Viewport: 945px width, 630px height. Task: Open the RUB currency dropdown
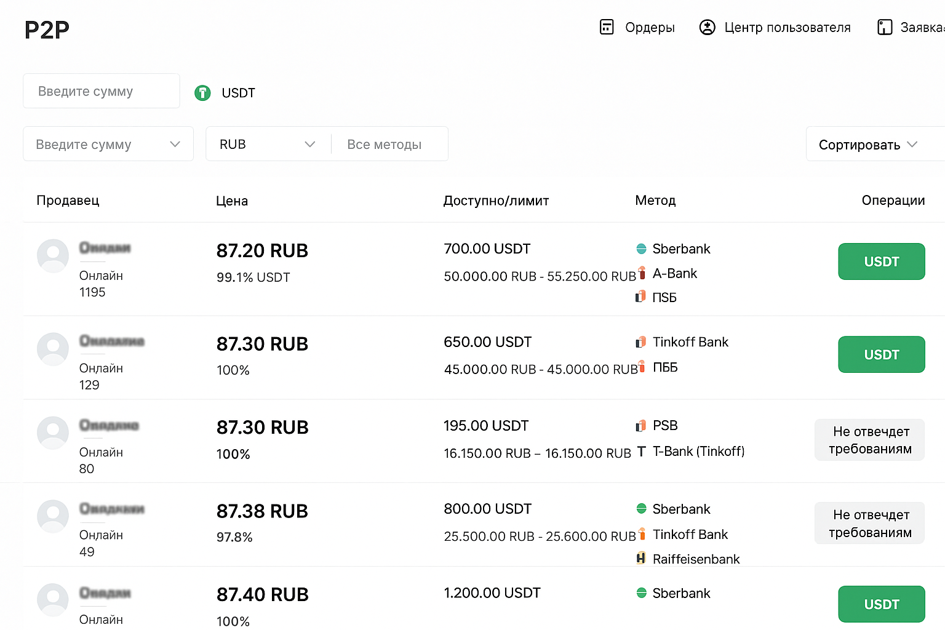click(268, 144)
